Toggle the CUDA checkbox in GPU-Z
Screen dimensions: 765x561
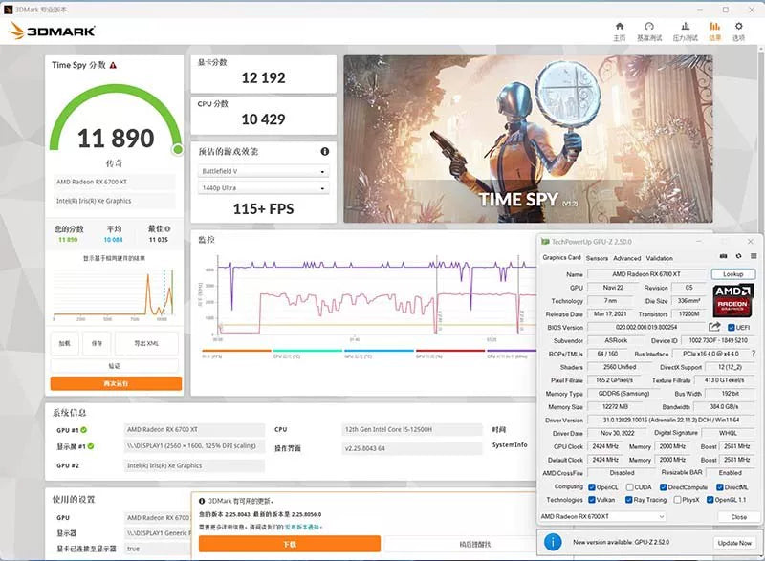629,486
